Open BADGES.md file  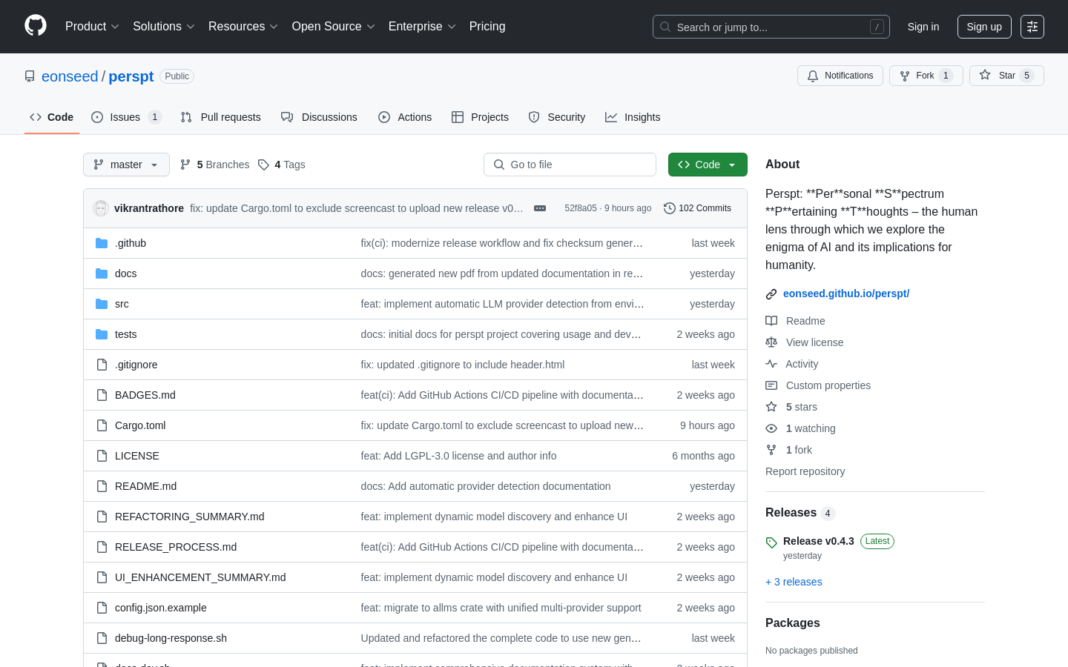tap(145, 395)
